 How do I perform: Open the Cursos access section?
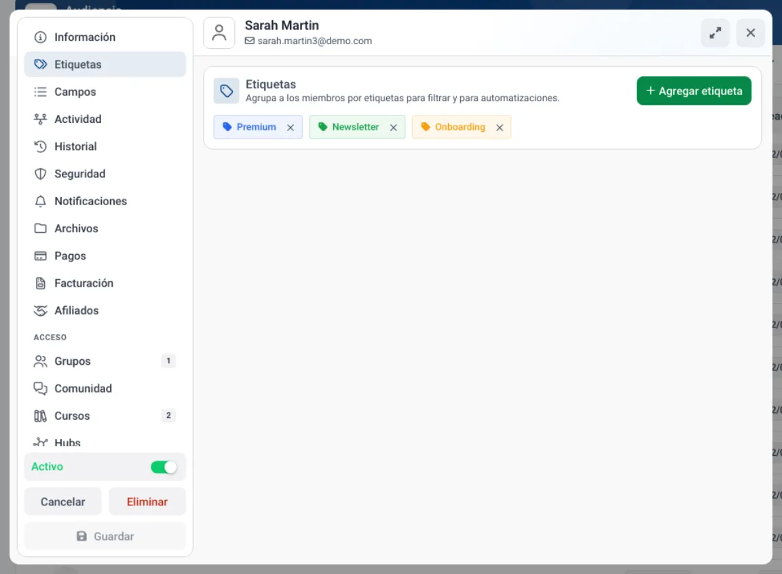click(105, 416)
